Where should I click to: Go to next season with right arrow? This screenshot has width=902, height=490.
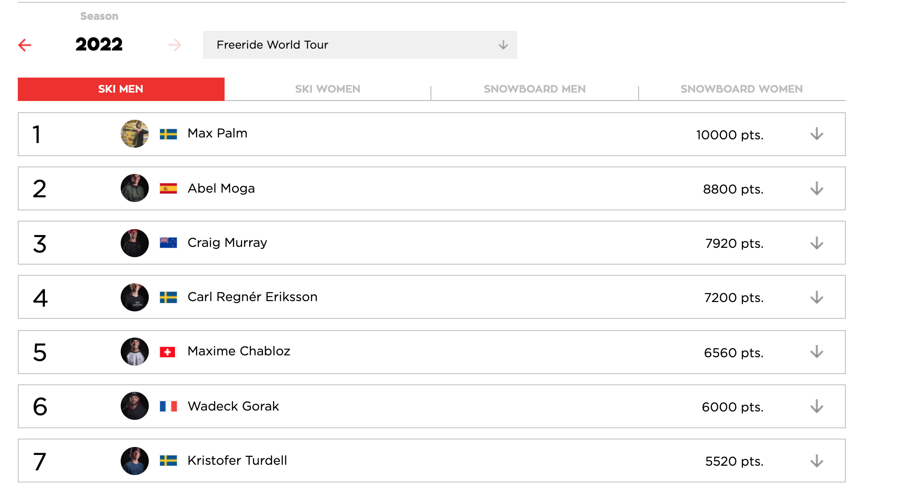[x=175, y=45]
